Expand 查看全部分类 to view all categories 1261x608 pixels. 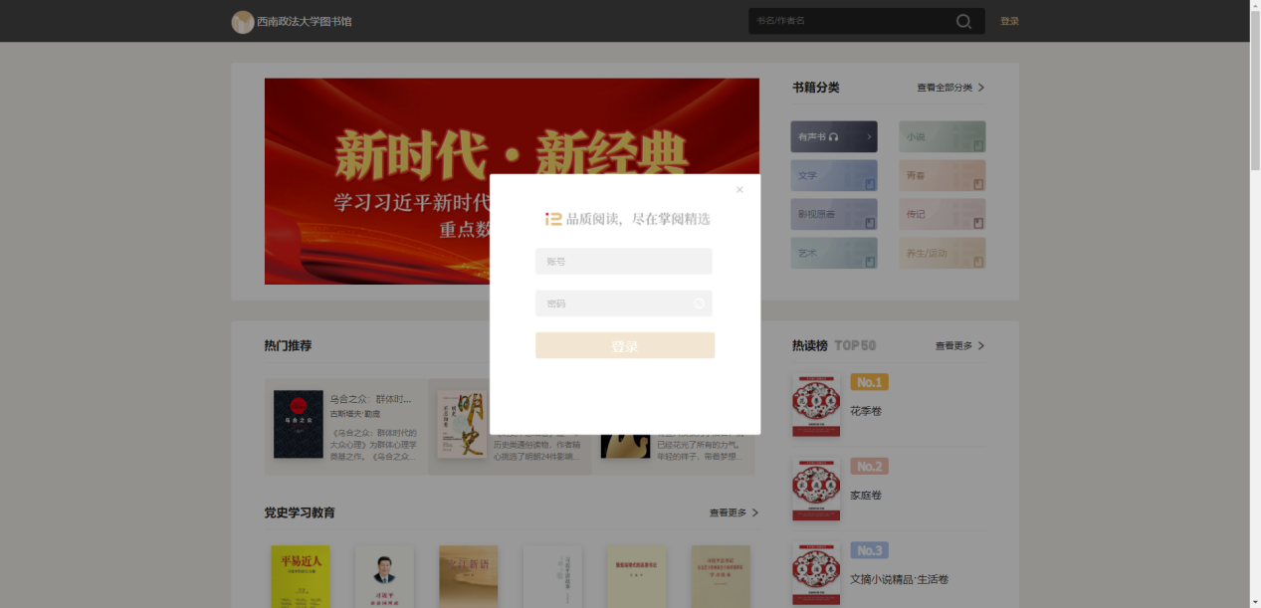tap(950, 88)
